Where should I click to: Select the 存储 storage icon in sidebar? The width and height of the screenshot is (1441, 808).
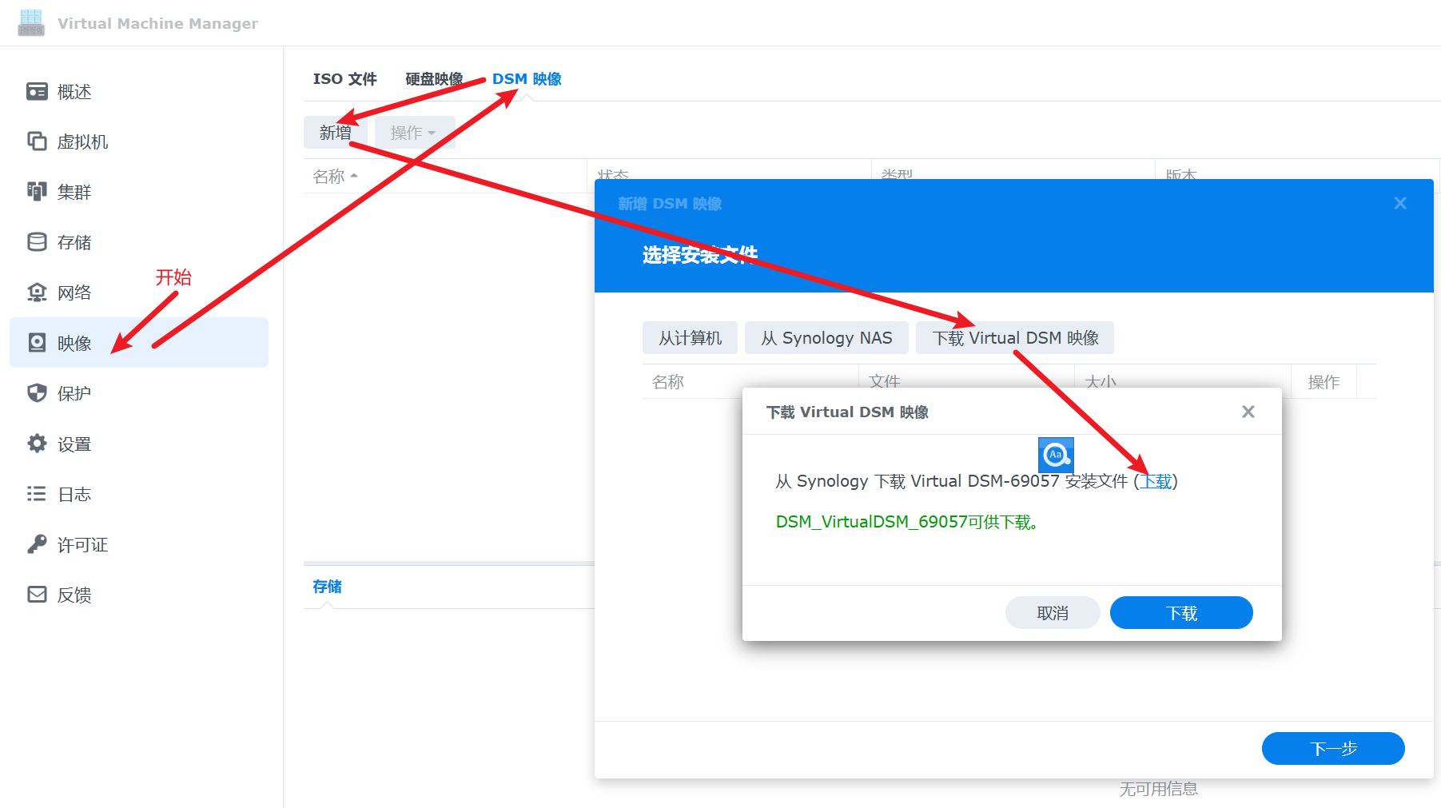point(37,241)
